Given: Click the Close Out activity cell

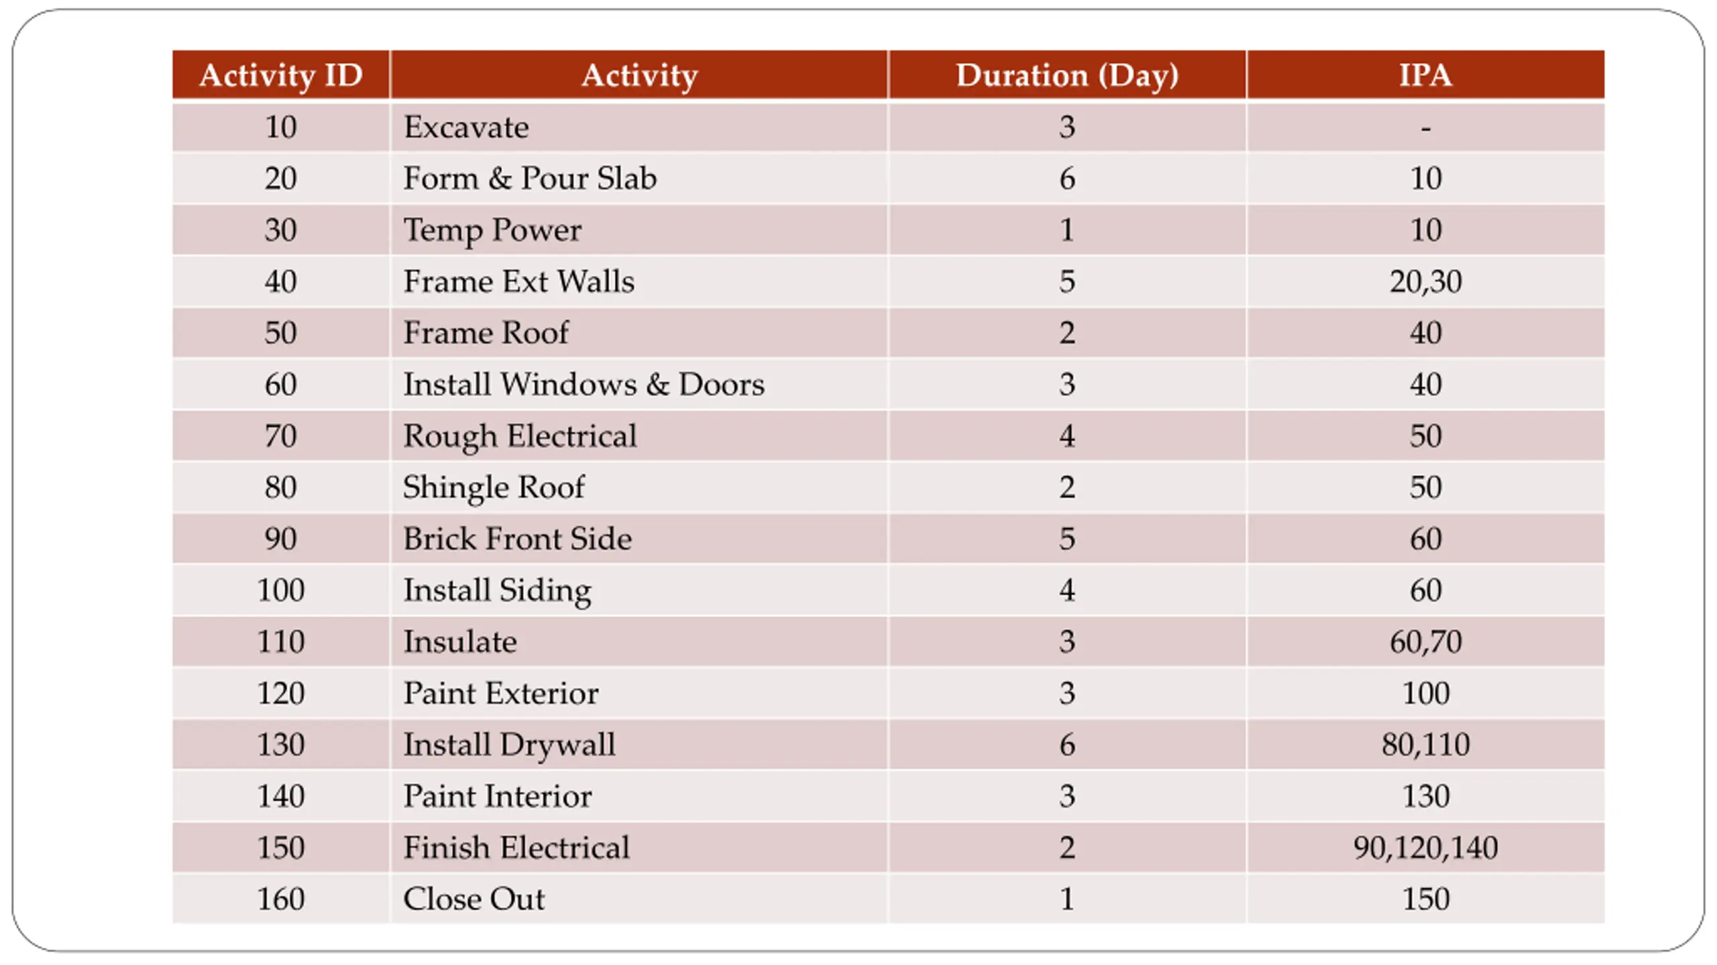Looking at the screenshot, I should [639, 899].
